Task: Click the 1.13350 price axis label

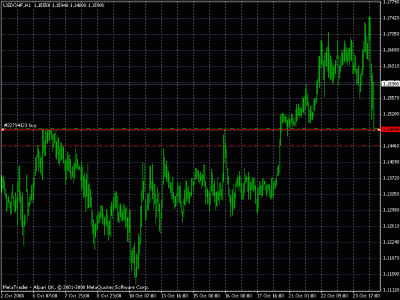Action: (x=391, y=194)
